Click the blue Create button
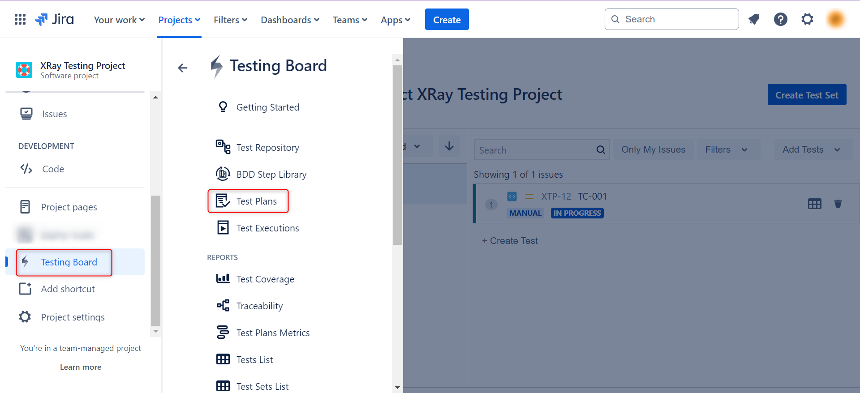Screen dimensions: 860x393 click(x=447, y=20)
